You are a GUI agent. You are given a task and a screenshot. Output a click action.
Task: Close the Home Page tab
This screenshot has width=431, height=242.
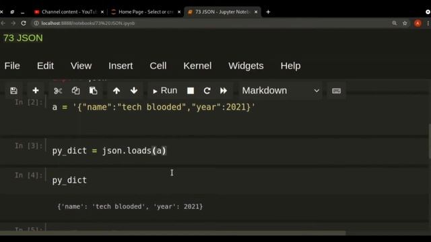179,12
